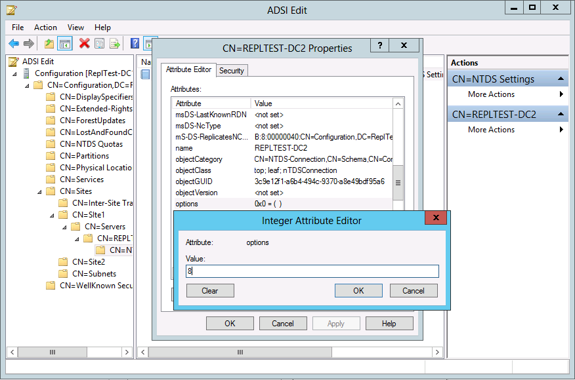
Task: Click the question mark help button in Properties title bar
Action: [x=380, y=45]
